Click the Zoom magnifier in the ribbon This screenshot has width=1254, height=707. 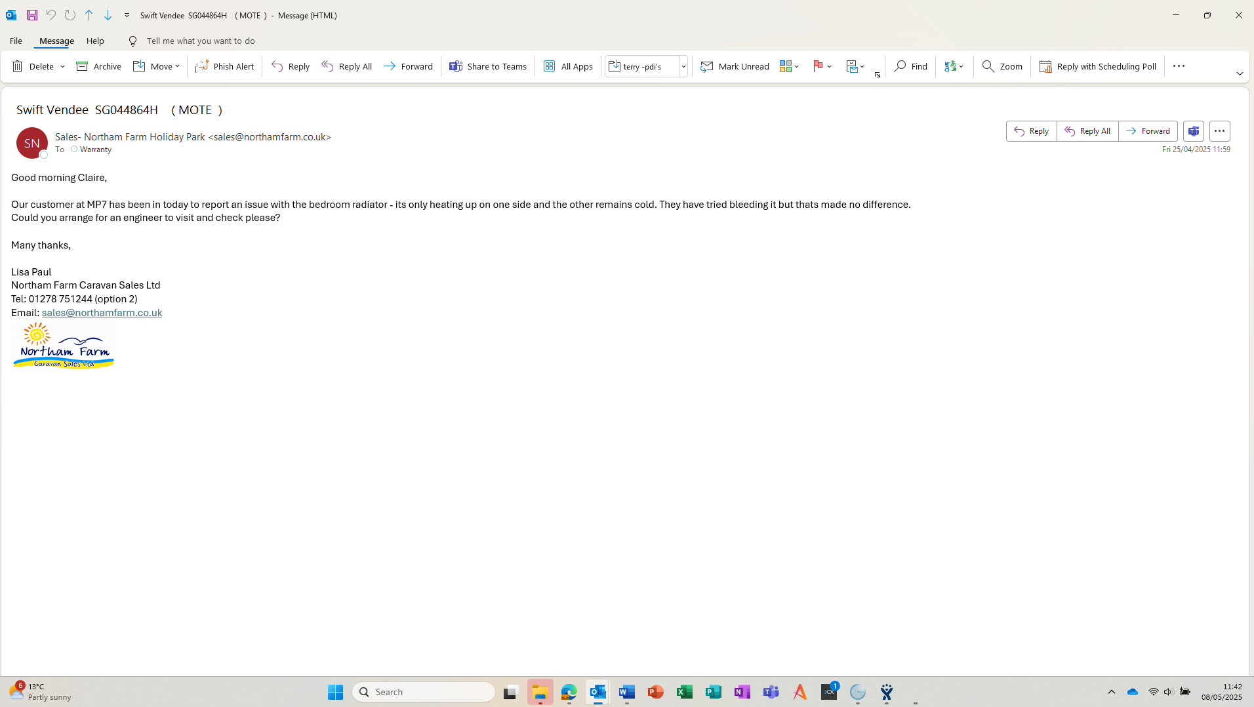(1002, 66)
